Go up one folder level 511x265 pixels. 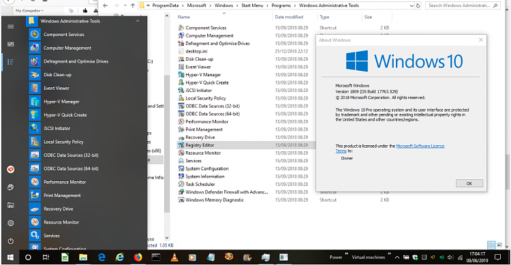[x=133, y=5]
